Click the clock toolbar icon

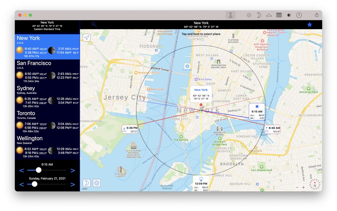[299, 15]
